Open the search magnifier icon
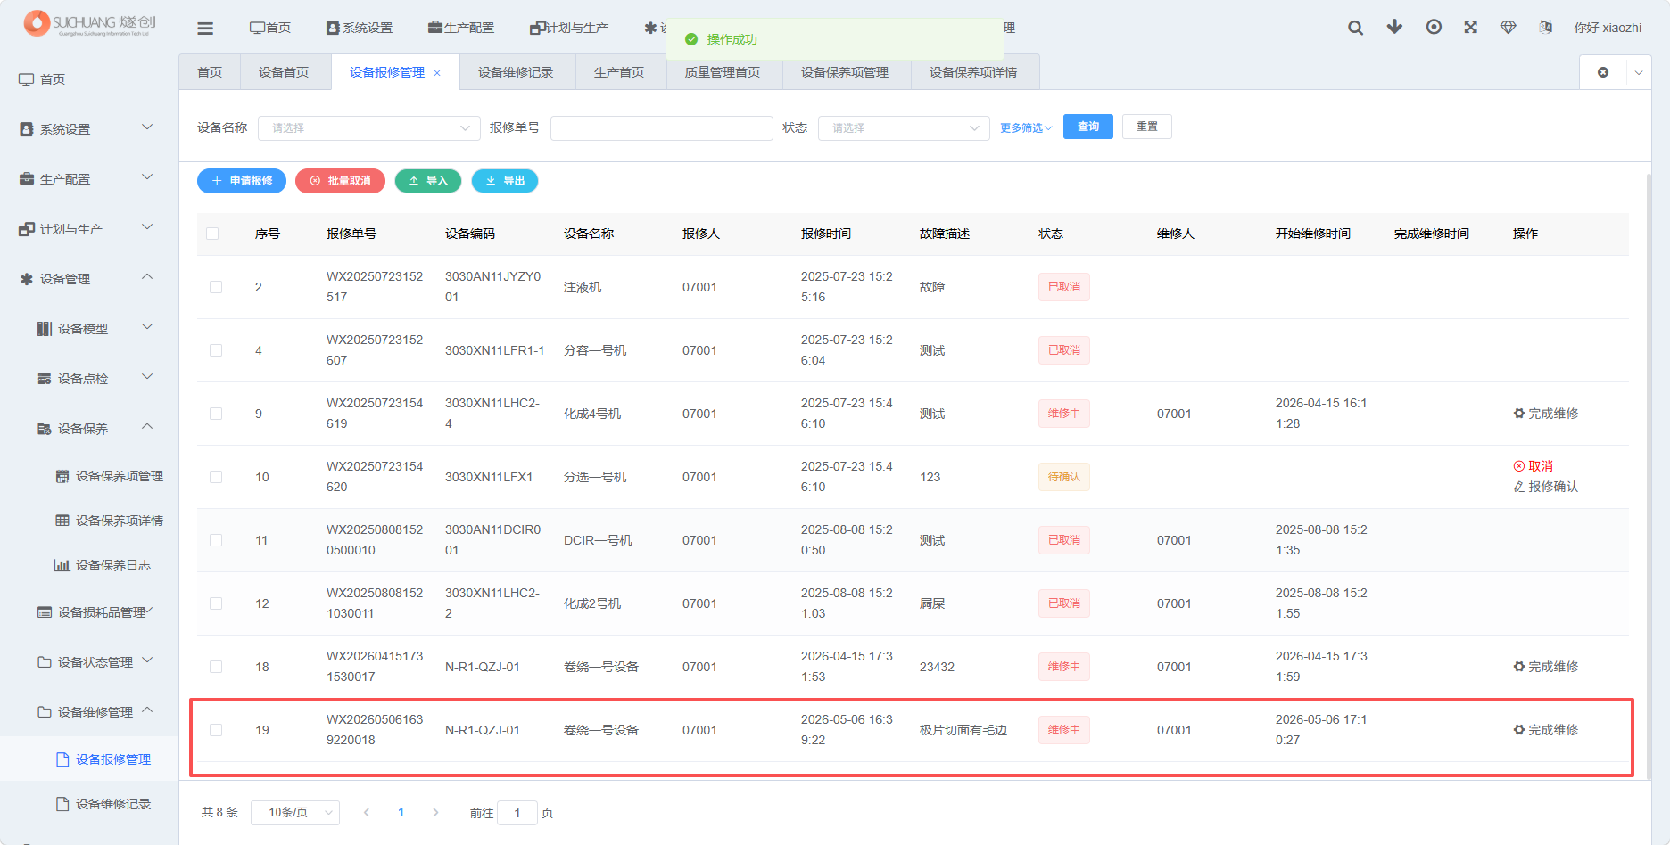 [1355, 28]
